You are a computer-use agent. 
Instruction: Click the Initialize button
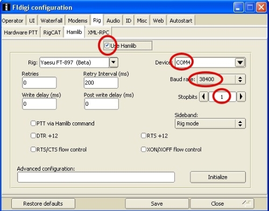click(x=218, y=177)
